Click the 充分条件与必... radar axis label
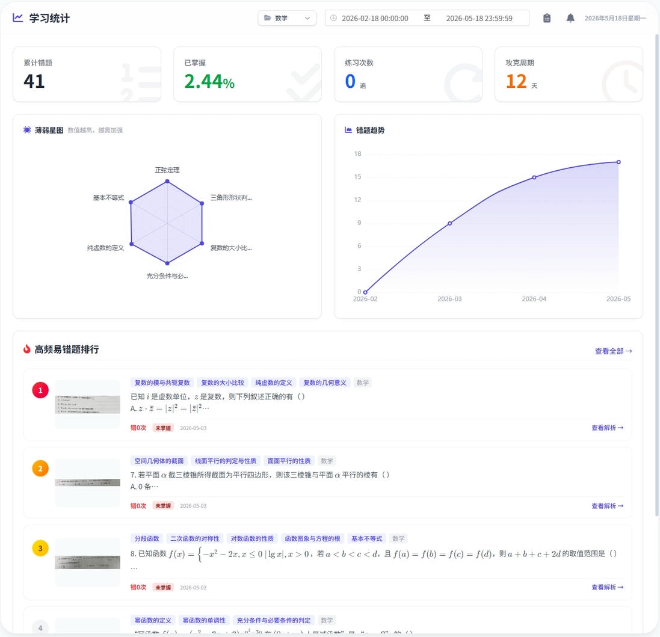 (x=167, y=276)
